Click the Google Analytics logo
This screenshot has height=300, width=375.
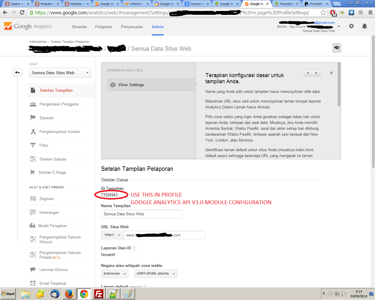click(x=28, y=26)
